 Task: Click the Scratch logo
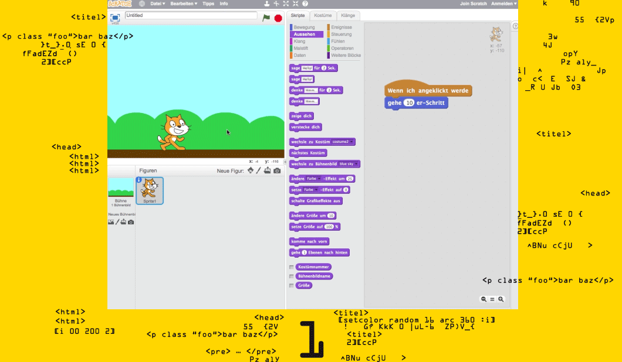click(x=119, y=4)
